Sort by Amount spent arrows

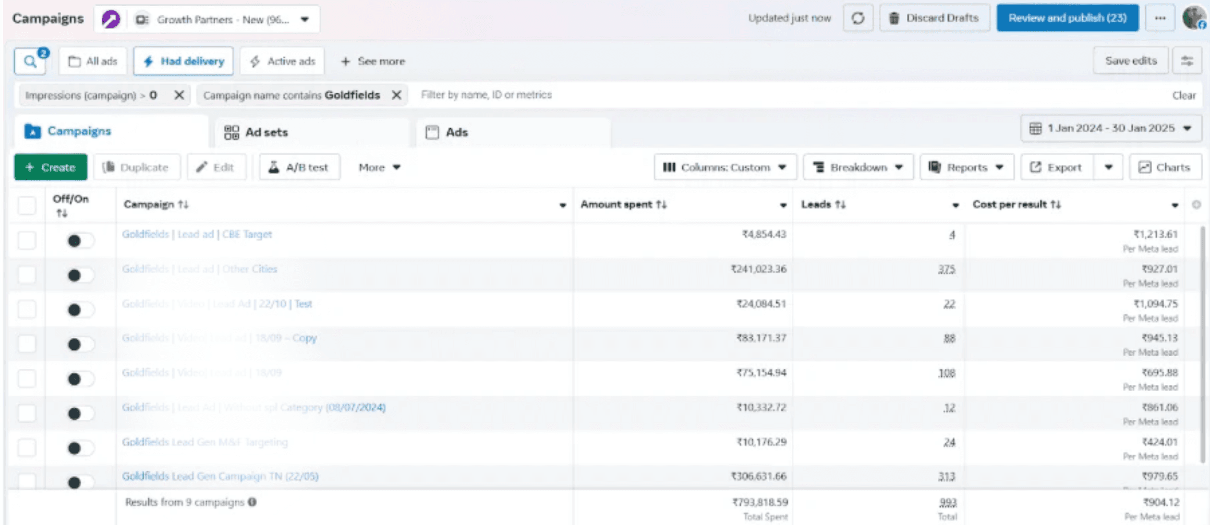(x=661, y=205)
